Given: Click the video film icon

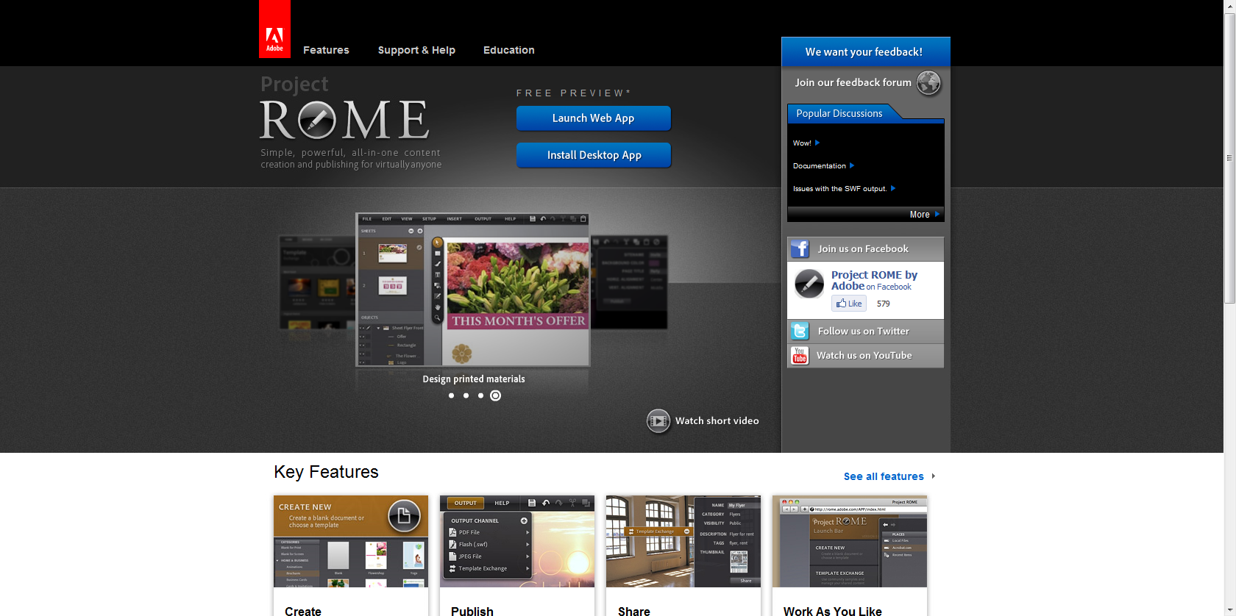Looking at the screenshot, I should coord(658,421).
